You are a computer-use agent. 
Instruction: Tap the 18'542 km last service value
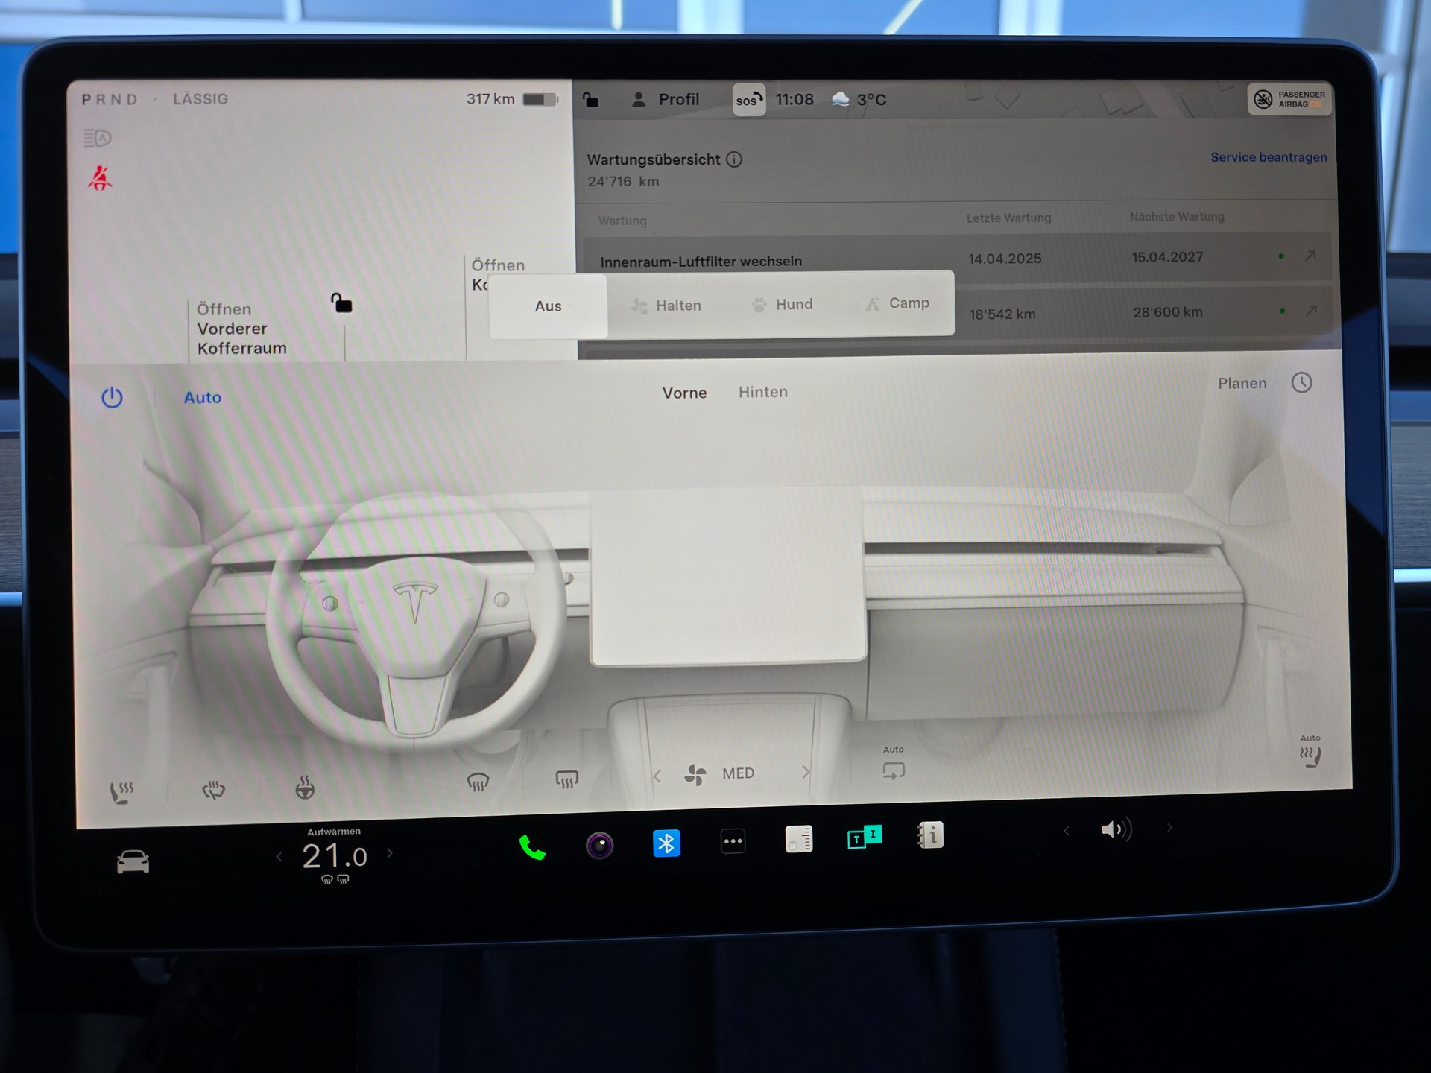tap(1002, 314)
